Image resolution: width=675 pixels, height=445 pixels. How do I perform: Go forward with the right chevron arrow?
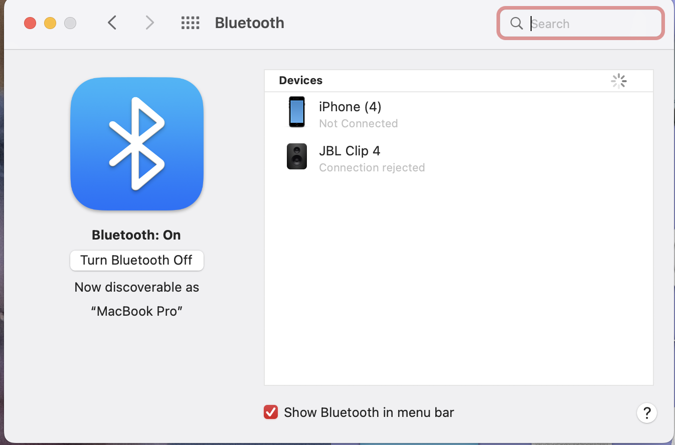tap(149, 23)
